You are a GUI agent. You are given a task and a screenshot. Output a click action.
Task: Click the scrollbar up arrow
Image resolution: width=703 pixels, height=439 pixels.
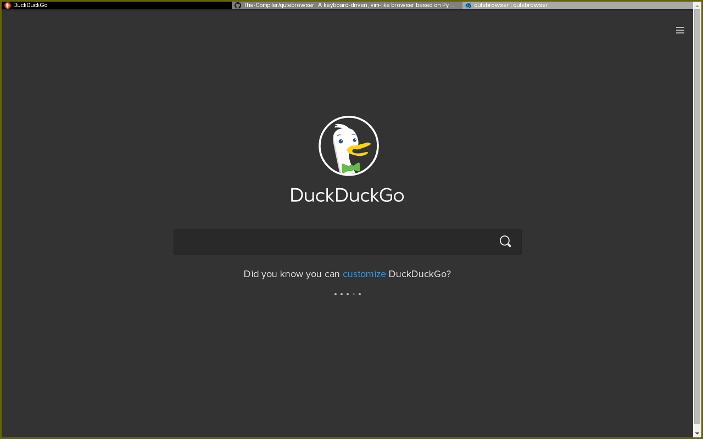698,5
